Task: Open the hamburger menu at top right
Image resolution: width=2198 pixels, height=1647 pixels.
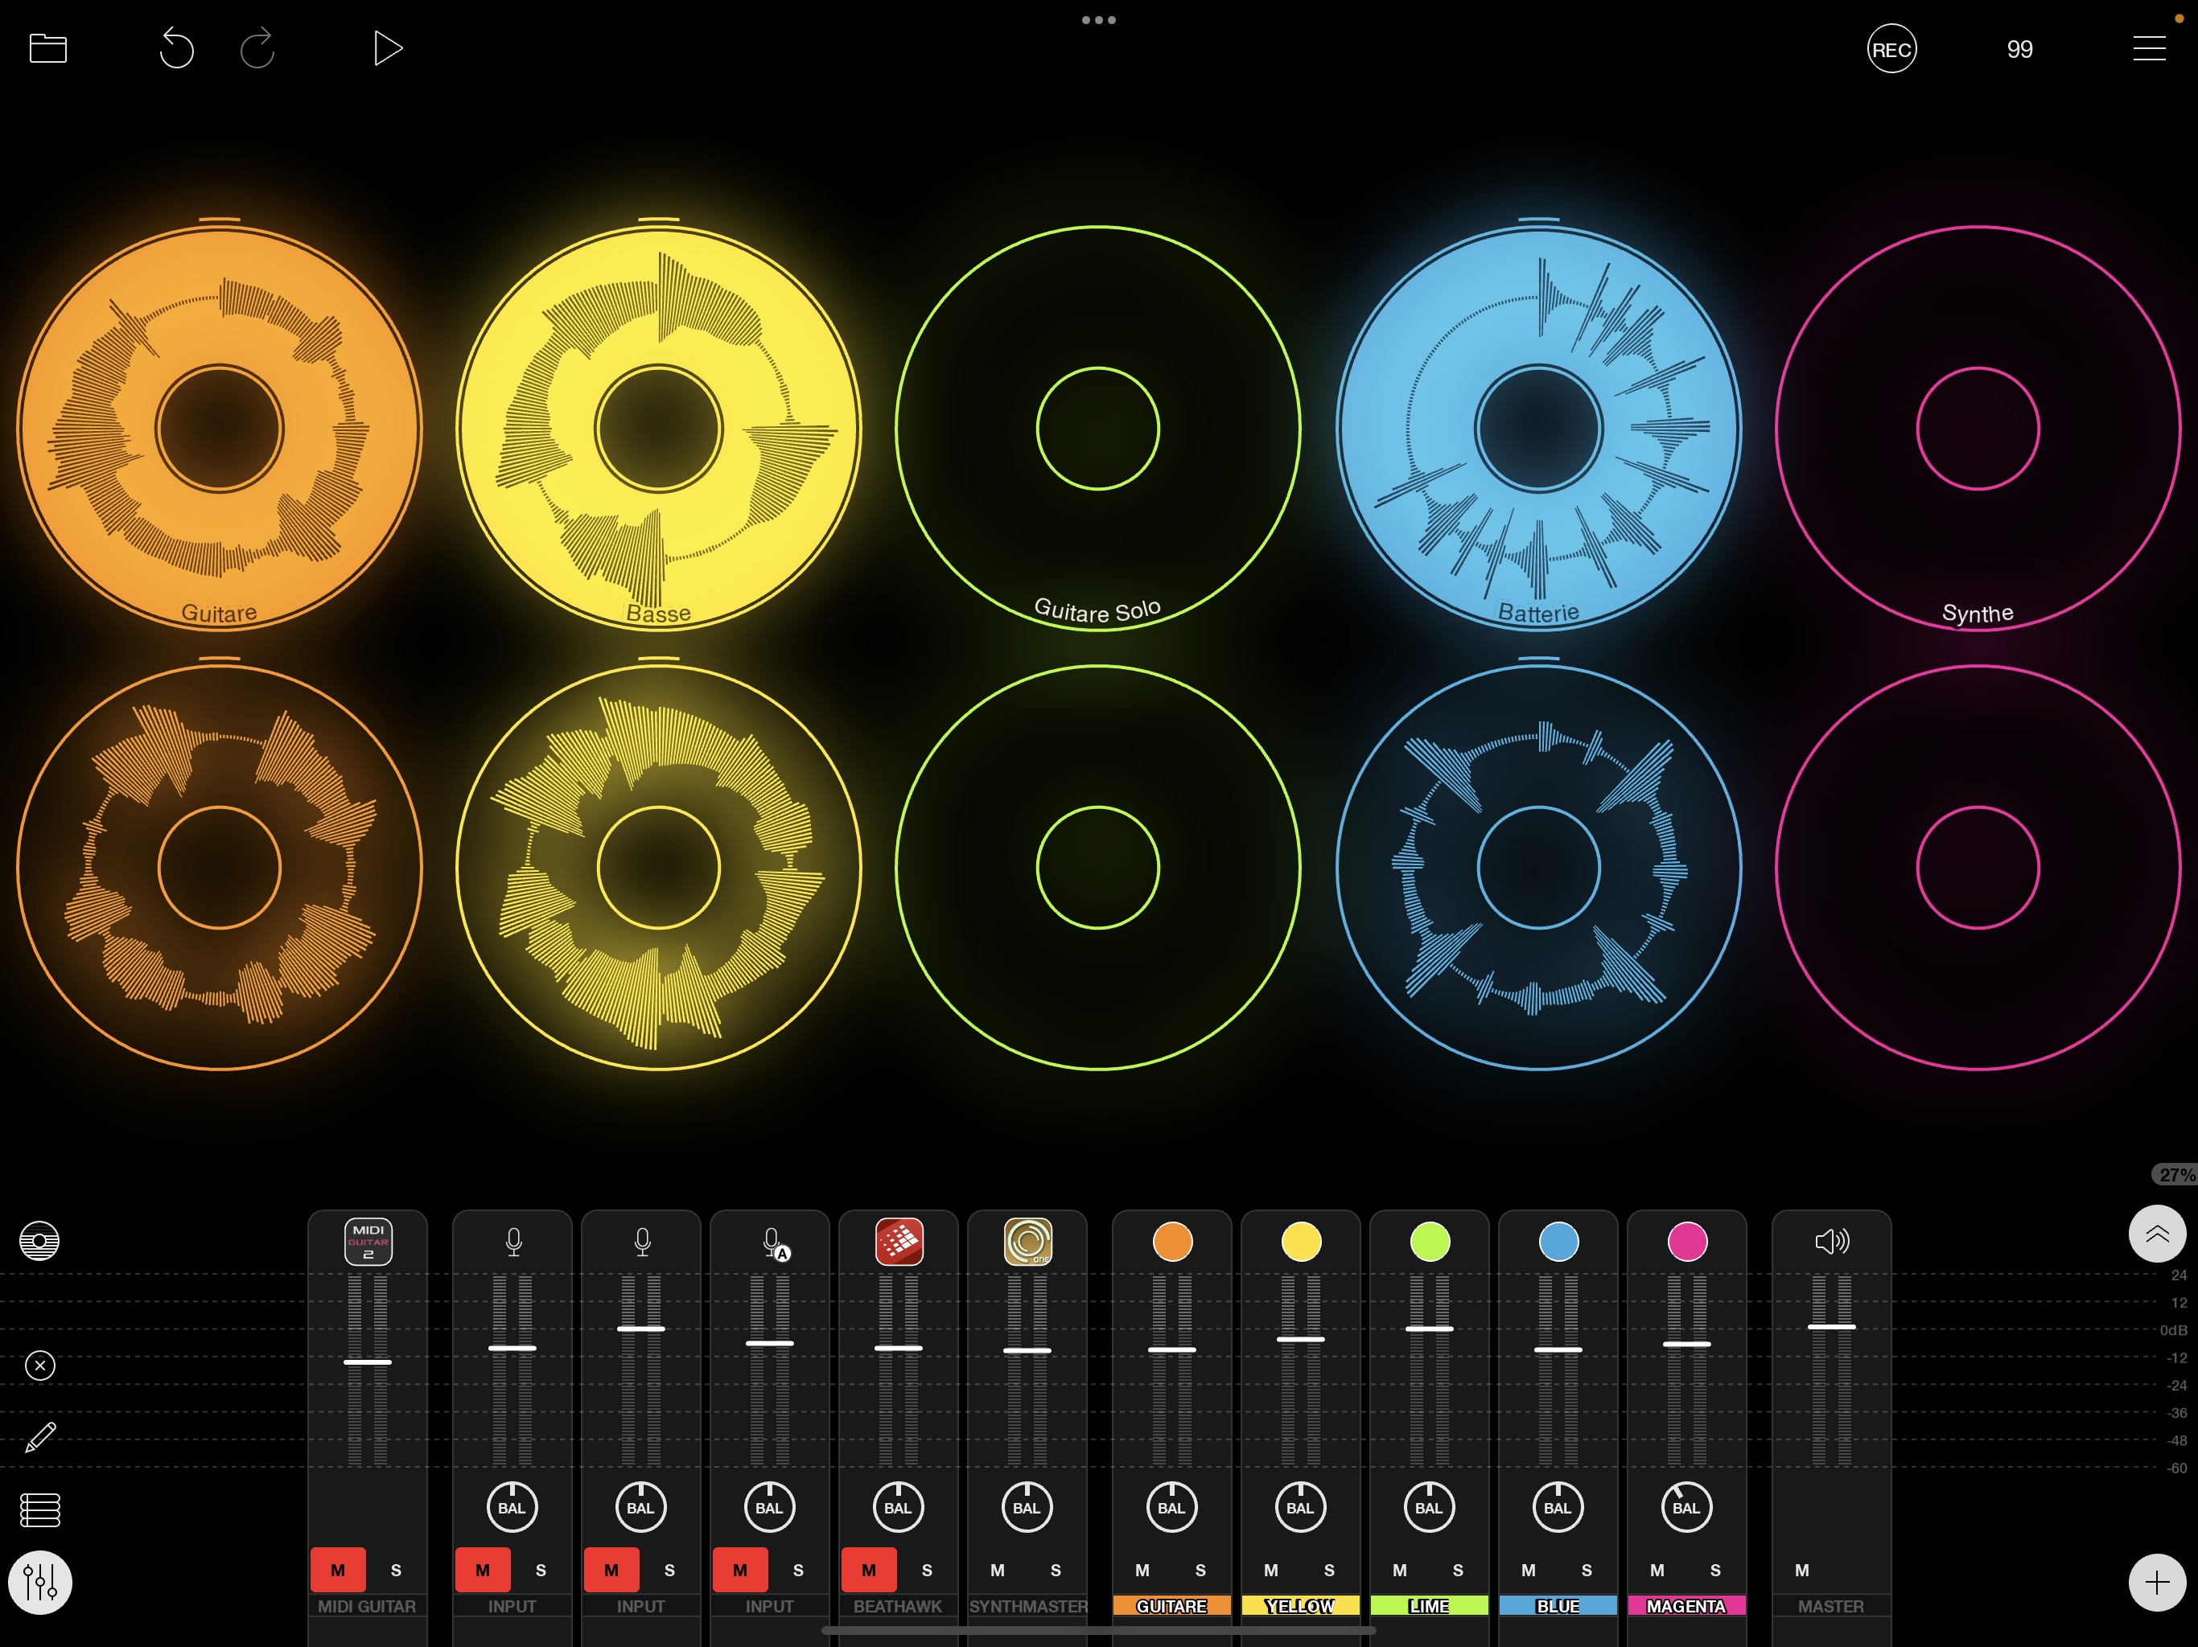Action: tap(2149, 47)
